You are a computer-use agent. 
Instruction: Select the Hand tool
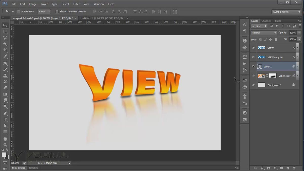pyautogui.click(x=5, y=139)
